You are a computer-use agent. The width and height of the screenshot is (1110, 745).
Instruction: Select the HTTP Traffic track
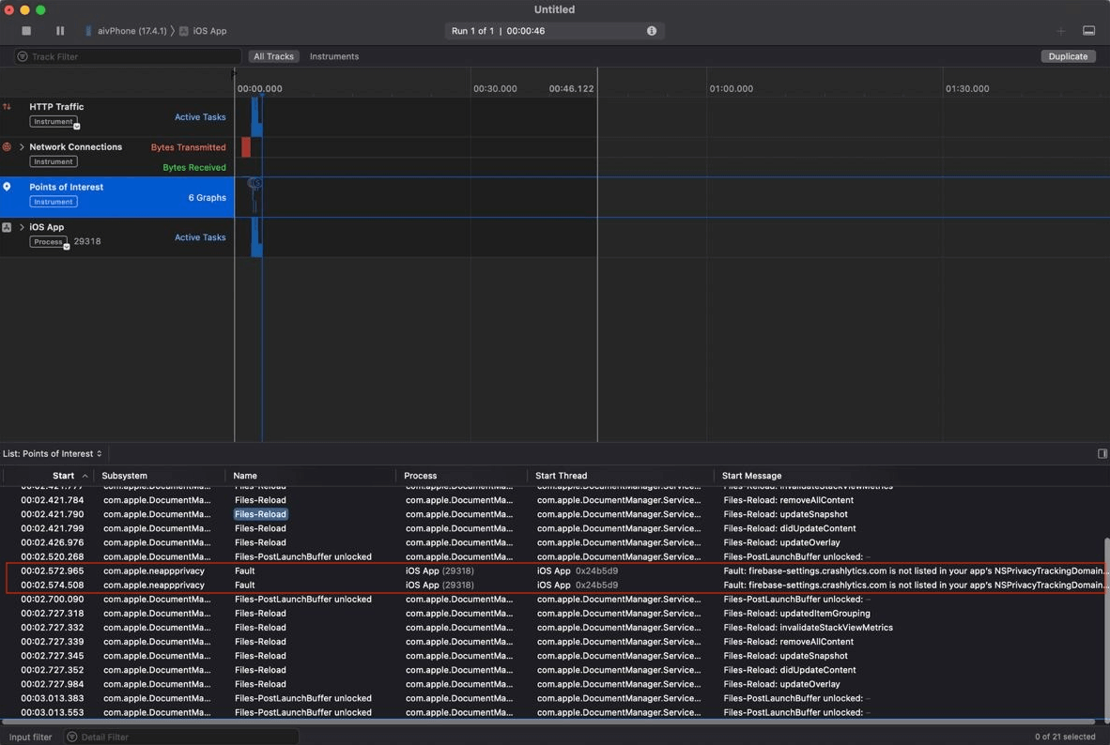[116, 116]
